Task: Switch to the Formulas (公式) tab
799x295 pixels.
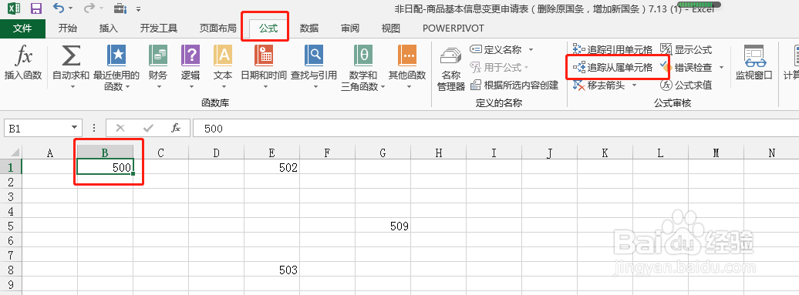Action: coord(268,28)
